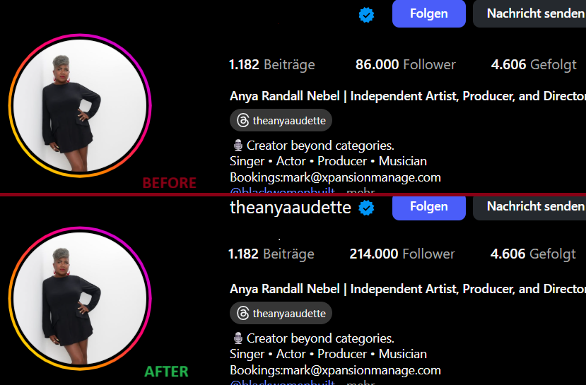This screenshot has height=385, width=586.
Task: Click Nachricht senden in the BEFORE profile
Action: (534, 13)
